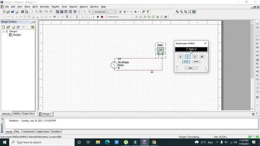The width and height of the screenshot is (260, 146).
Task: Close the Design Toolbox panel
Action: [34, 22]
